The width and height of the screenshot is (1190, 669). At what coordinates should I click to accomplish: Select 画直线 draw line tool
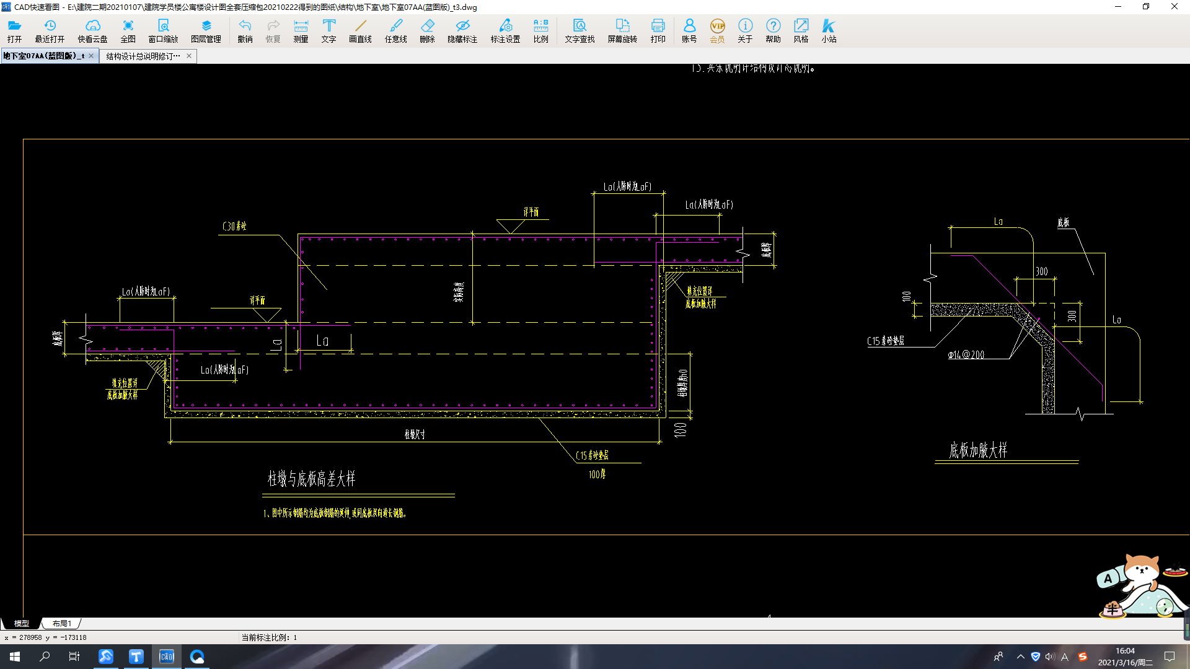point(360,31)
